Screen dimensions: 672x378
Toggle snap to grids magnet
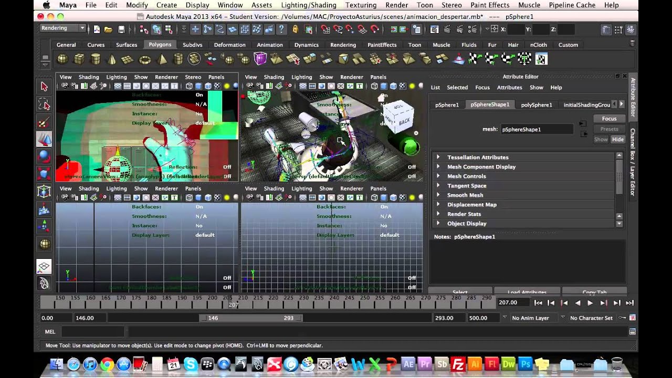click(325, 29)
